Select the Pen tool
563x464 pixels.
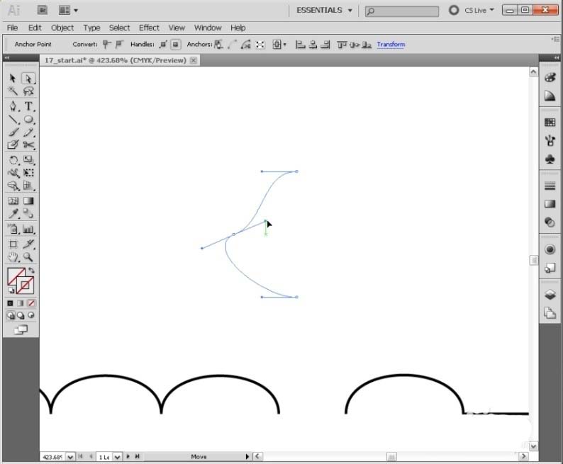(13, 106)
